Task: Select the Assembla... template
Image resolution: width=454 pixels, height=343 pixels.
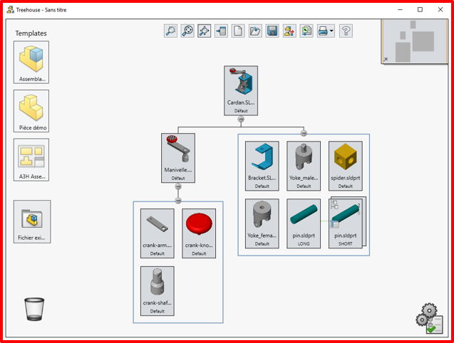Action: tap(31, 62)
